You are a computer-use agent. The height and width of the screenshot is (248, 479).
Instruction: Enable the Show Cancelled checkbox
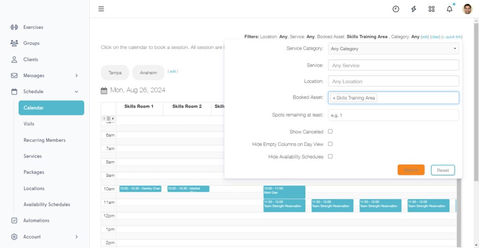click(x=330, y=132)
